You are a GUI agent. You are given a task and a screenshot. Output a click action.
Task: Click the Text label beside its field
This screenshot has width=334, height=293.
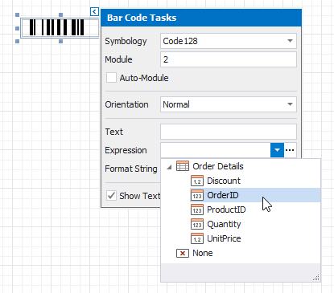coord(114,132)
